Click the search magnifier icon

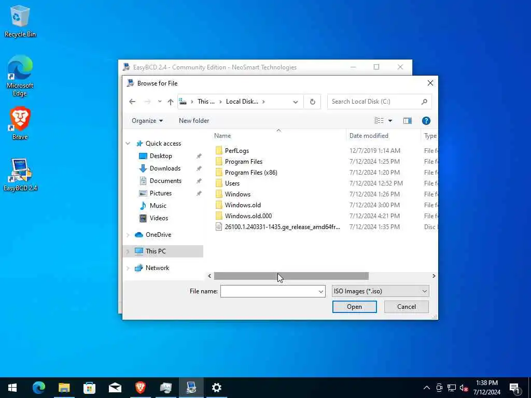click(424, 102)
